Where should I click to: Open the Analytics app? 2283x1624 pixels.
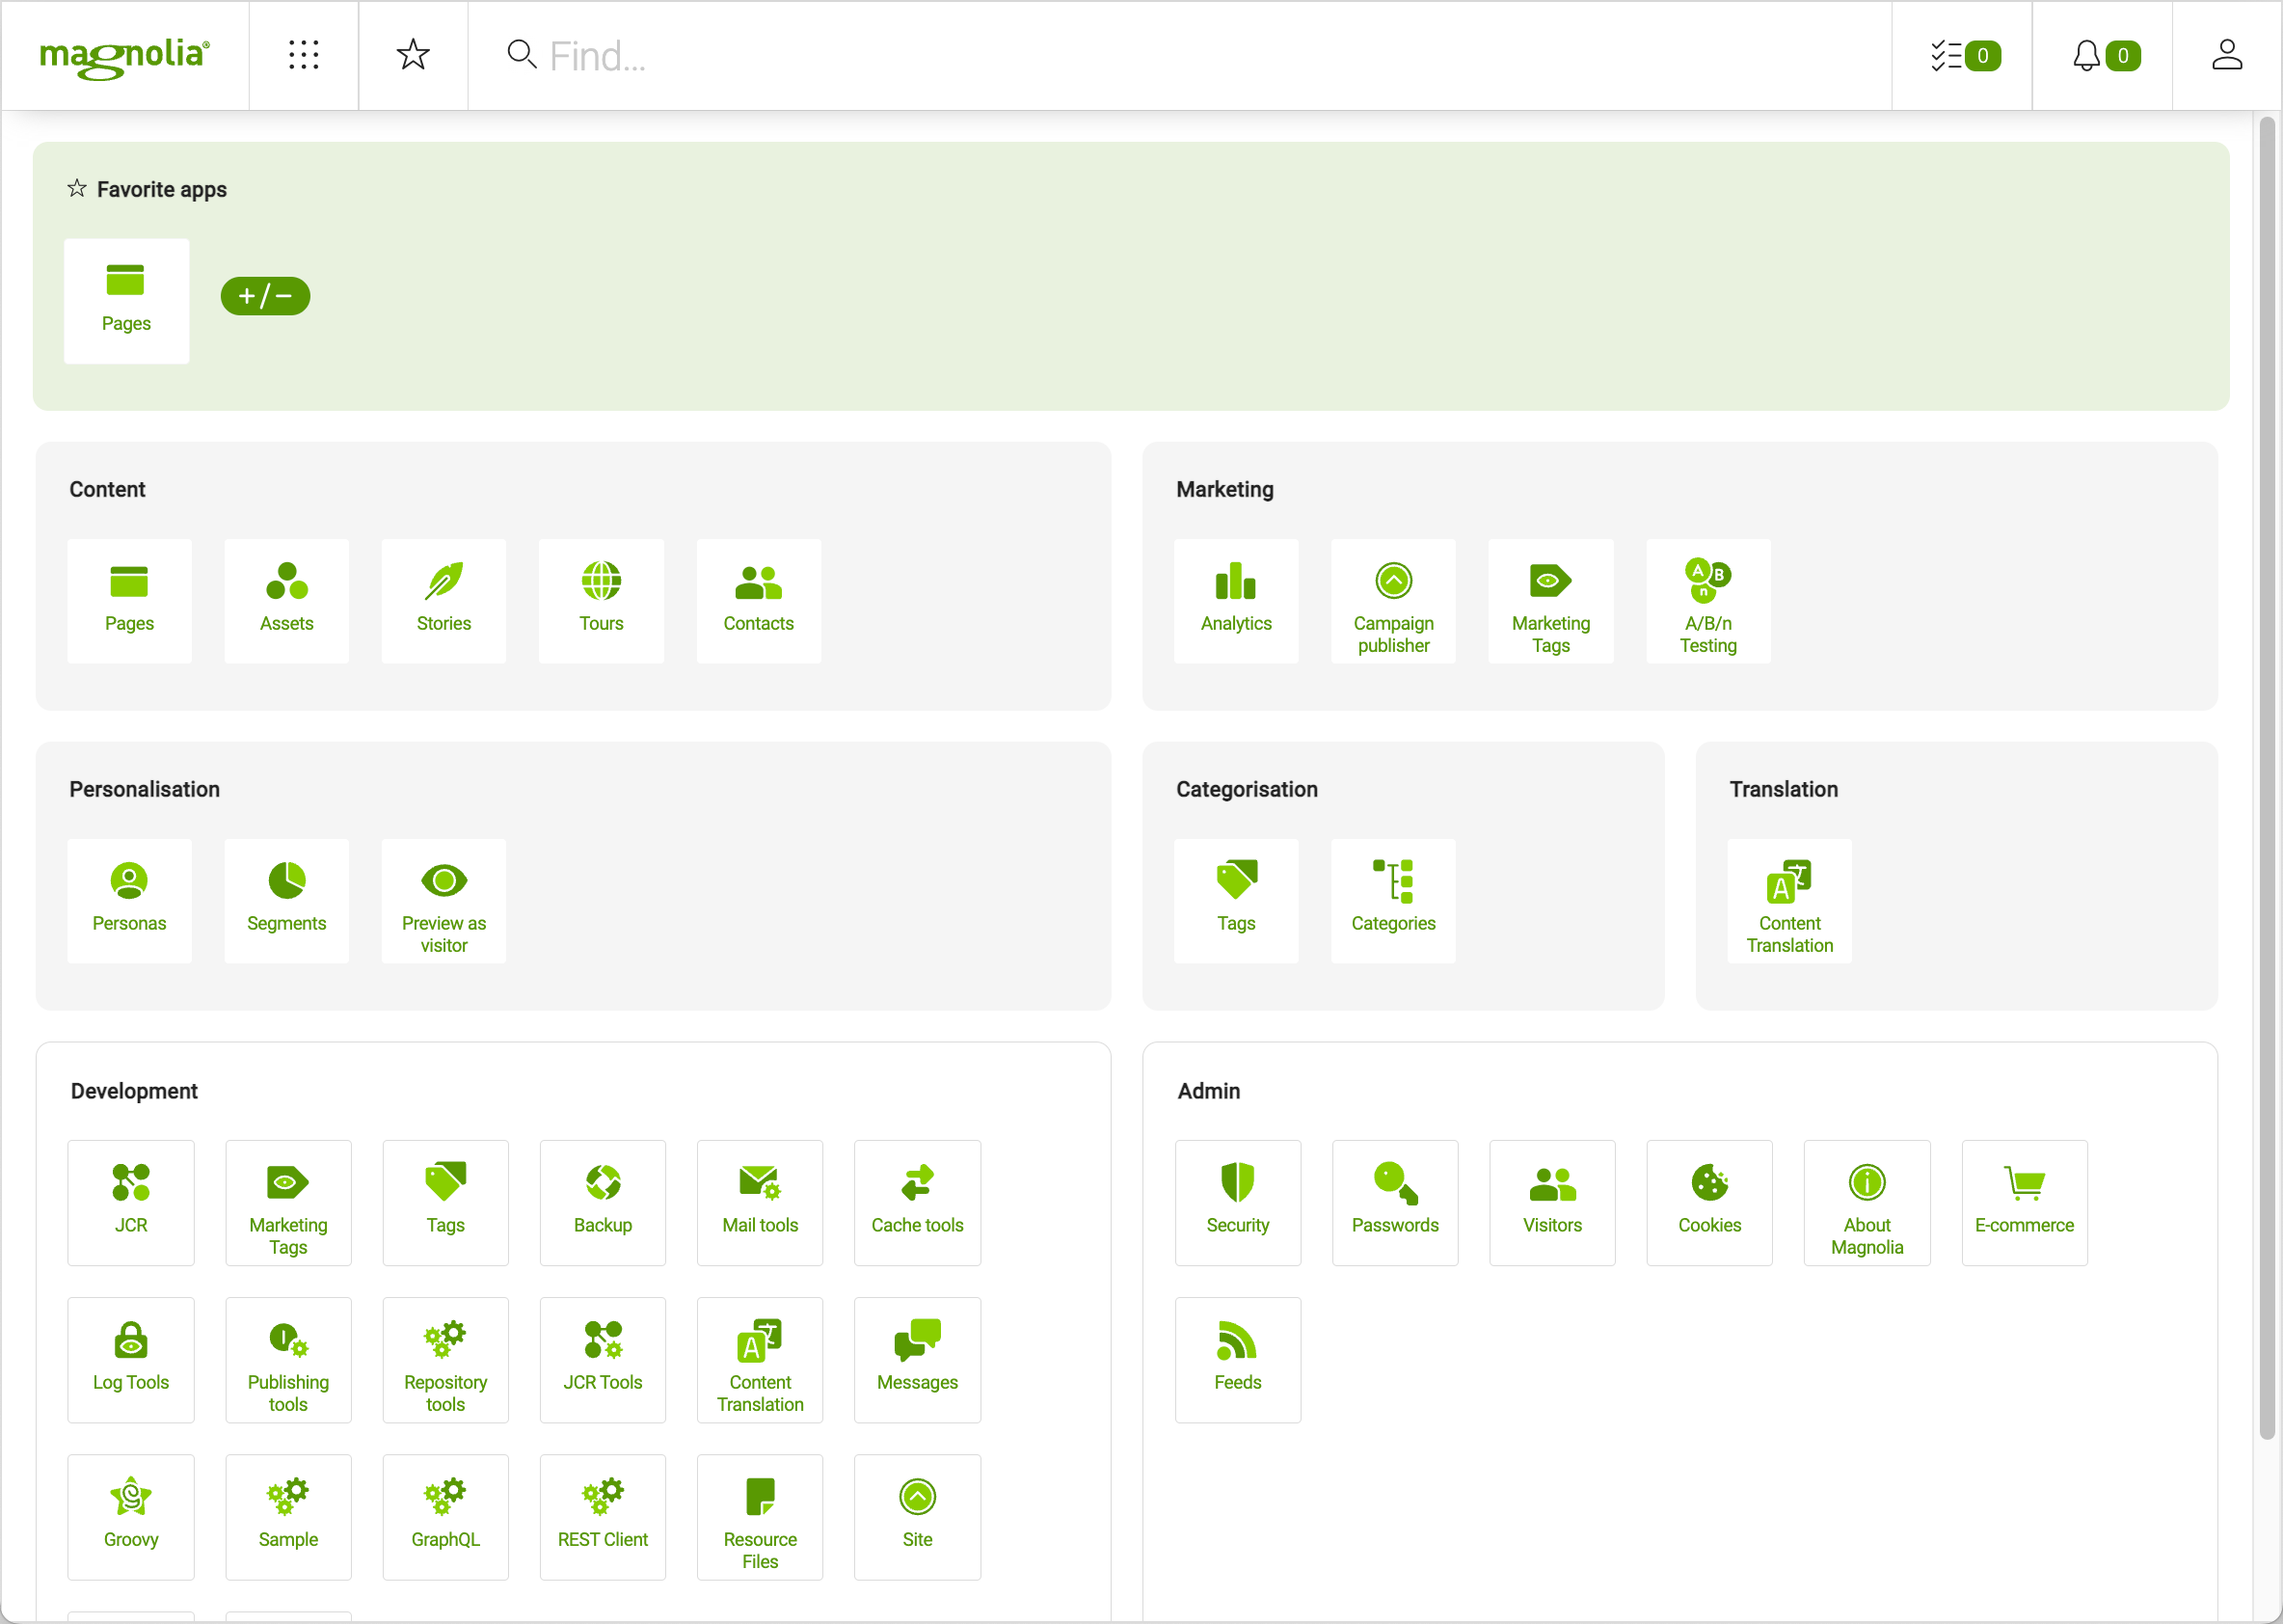(1236, 601)
